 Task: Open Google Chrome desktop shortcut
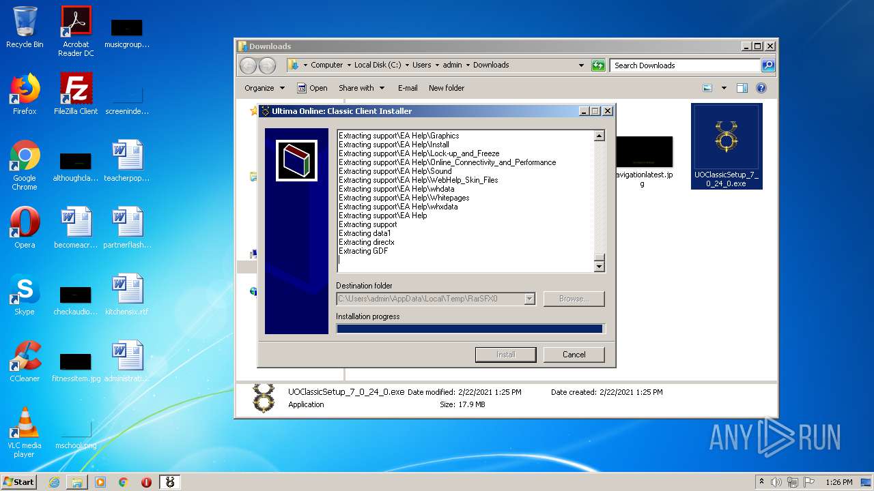(25, 166)
